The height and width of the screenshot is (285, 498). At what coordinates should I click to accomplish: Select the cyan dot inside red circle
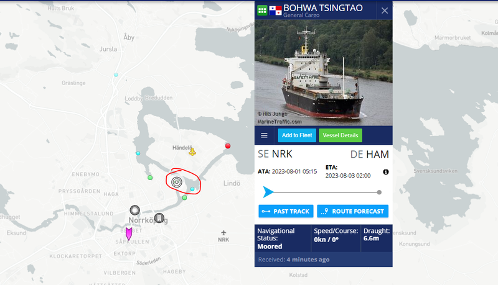[192, 189]
